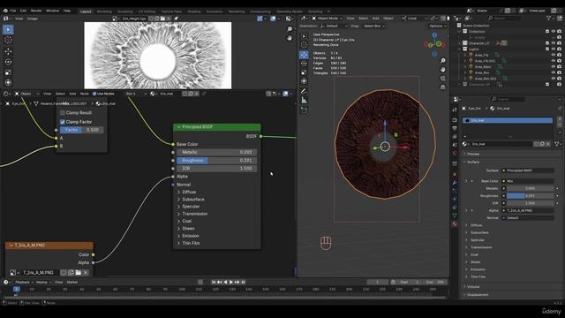Open the Keying popover in timeline
This screenshot has width=565, height=318.
click(43, 282)
